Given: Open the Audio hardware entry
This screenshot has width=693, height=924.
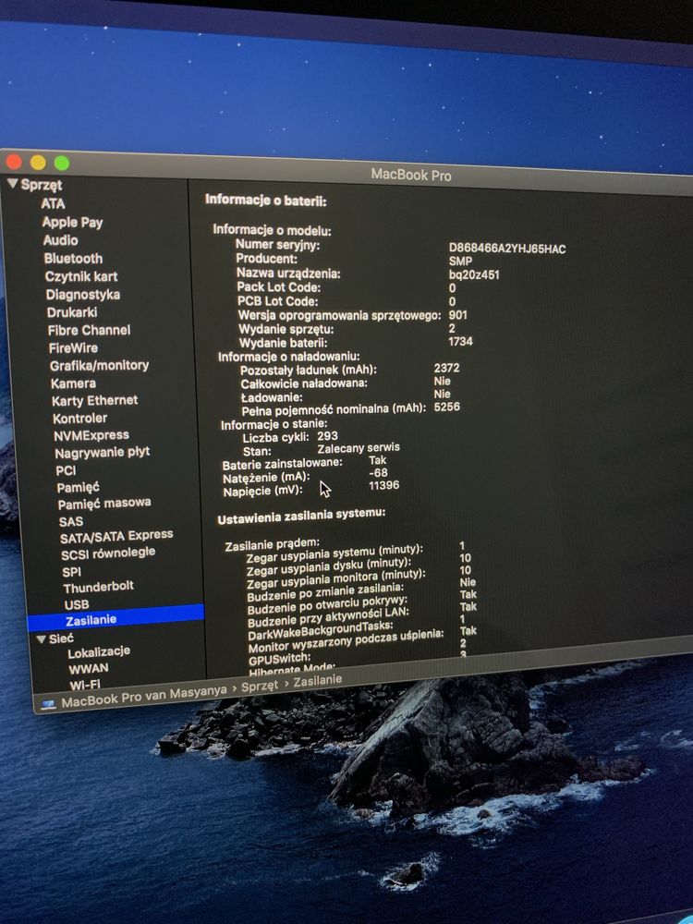Looking at the screenshot, I should tap(61, 240).
